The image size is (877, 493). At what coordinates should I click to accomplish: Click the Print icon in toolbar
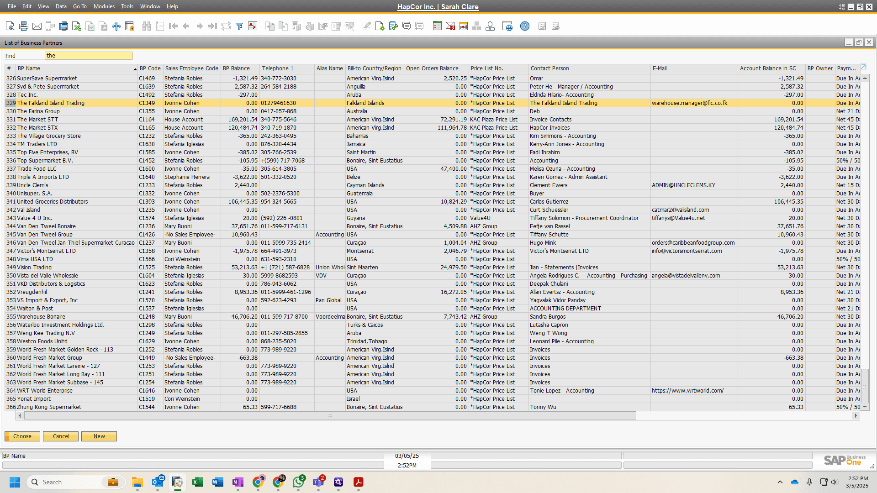[24, 26]
